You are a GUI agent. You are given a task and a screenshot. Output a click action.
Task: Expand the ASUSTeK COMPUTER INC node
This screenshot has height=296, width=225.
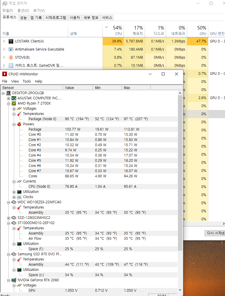point(8,98)
